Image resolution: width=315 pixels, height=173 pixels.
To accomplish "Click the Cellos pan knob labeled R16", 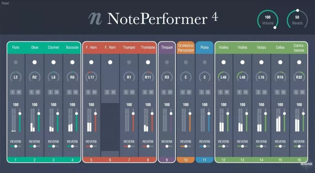I will click(280, 77).
